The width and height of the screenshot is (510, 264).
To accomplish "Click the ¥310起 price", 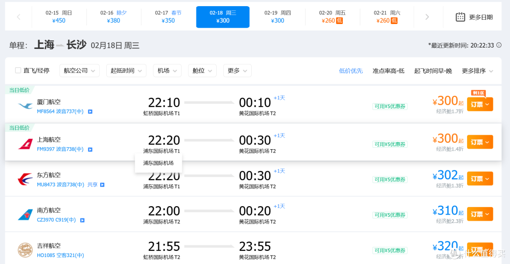I will pyautogui.click(x=448, y=211).
